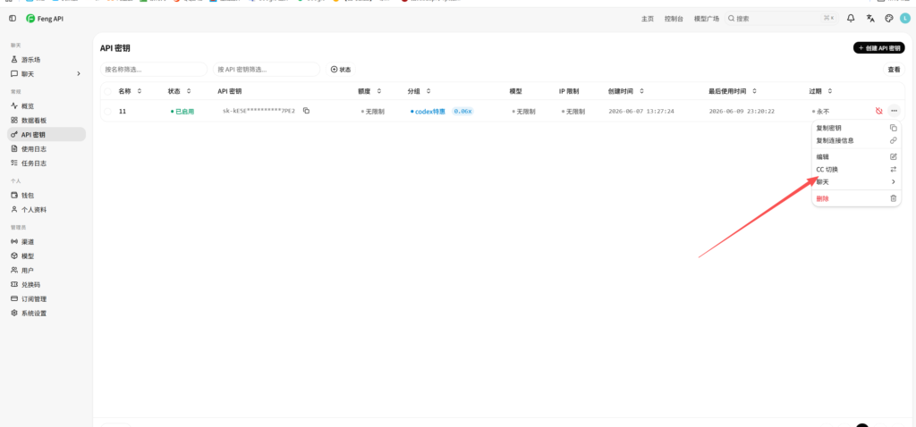Open 个人资料 in the sidebar

click(x=47, y=209)
